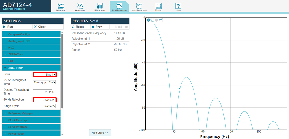Screen dimensions: 289x139
Task: Open the Single Cycle dropdown
Action: (45, 106)
